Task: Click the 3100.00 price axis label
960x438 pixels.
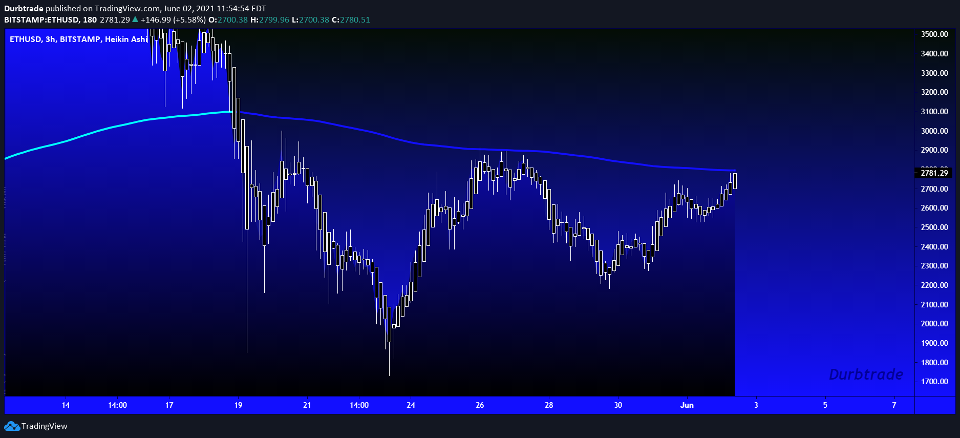Action: click(934, 112)
